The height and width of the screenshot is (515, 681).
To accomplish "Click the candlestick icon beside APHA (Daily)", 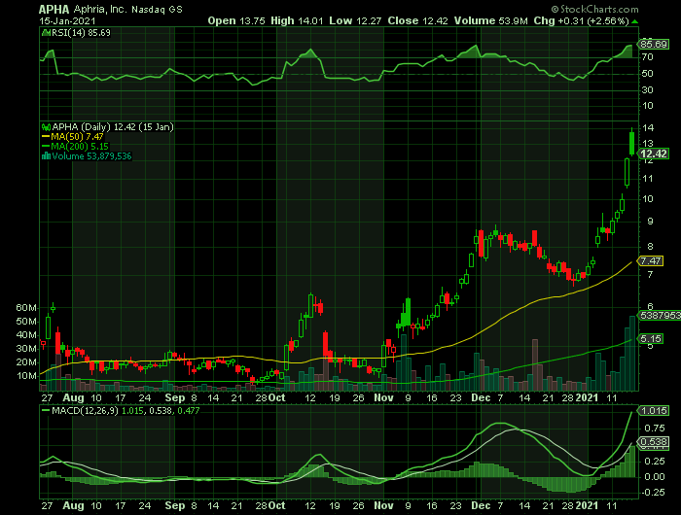I will [x=45, y=126].
